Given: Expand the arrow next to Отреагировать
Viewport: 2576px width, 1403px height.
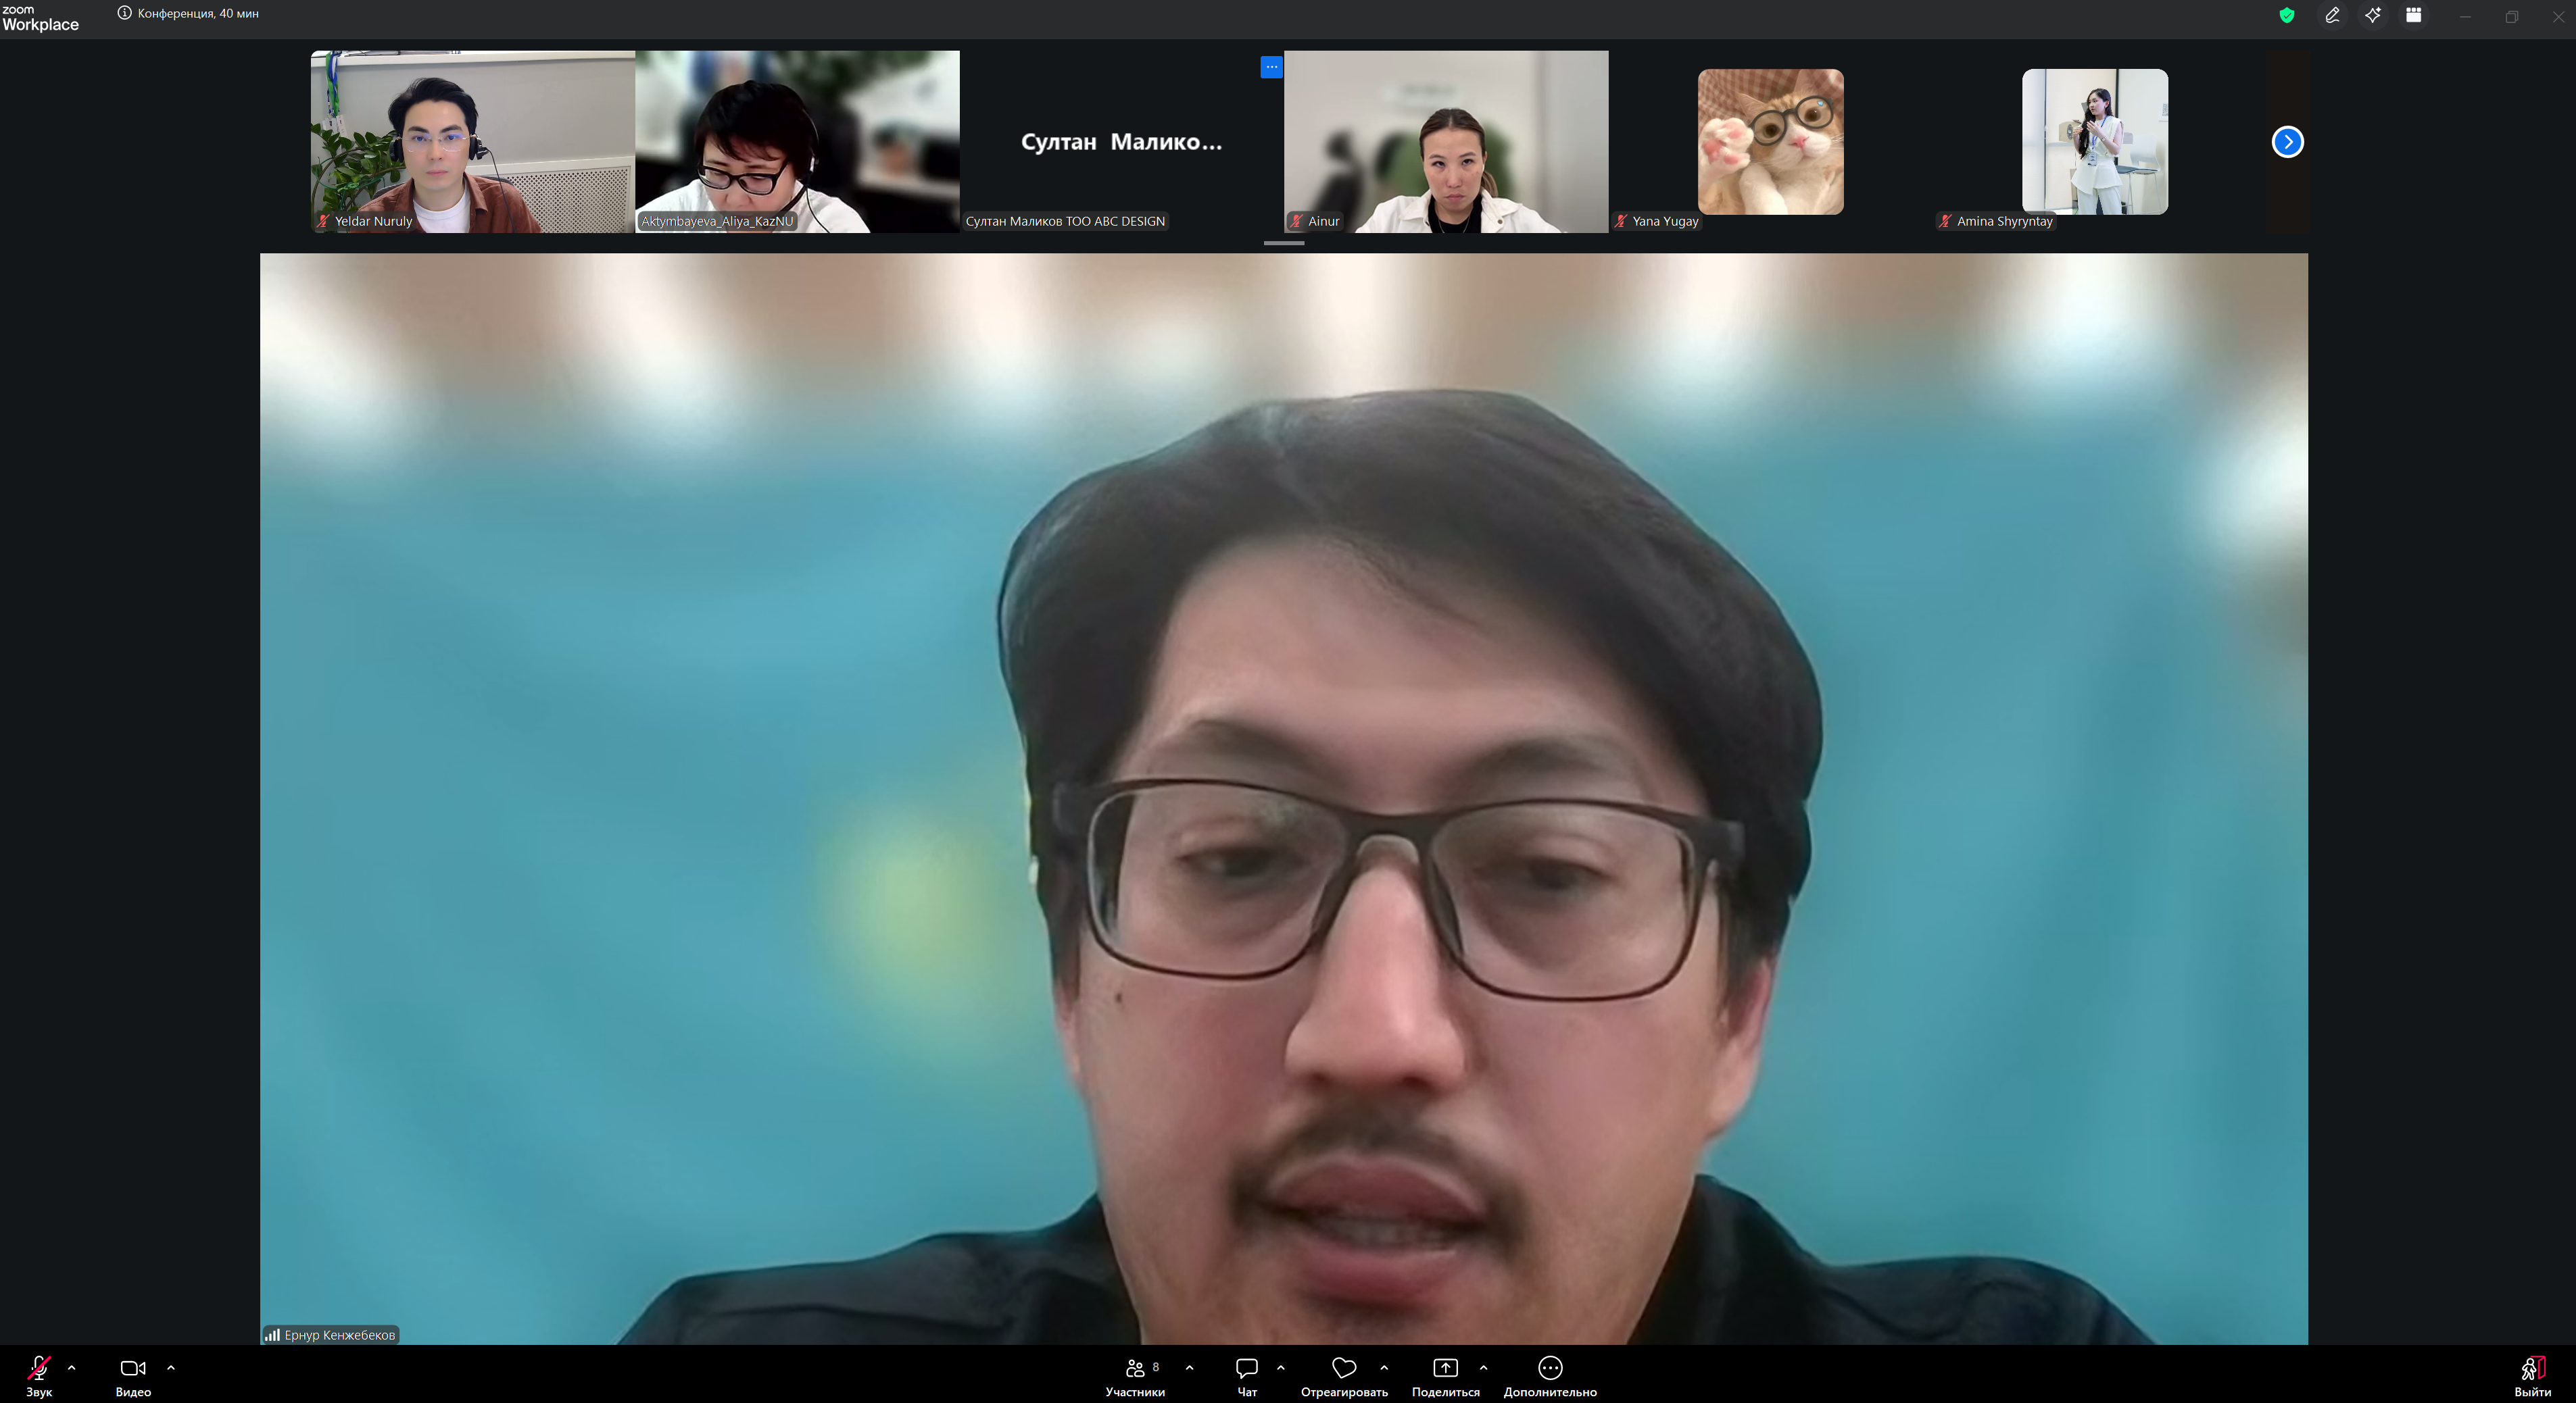Looking at the screenshot, I should click(1384, 1367).
